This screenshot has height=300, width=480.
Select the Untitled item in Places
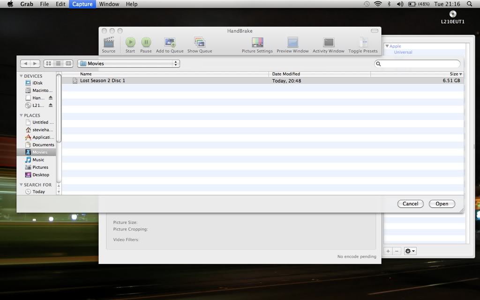40,122
